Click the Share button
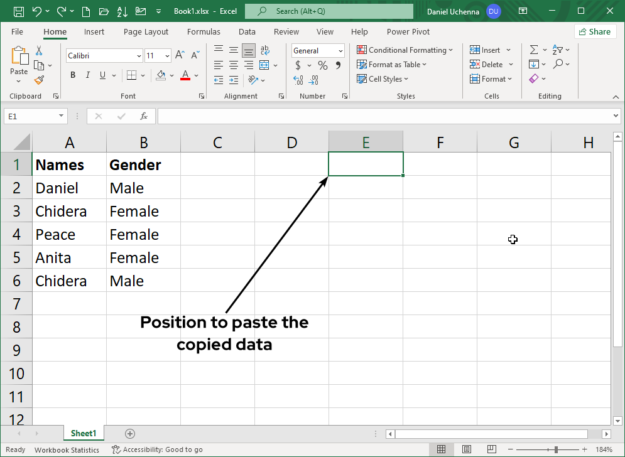Screen dimensions: 625x457 tap(594, 31)
